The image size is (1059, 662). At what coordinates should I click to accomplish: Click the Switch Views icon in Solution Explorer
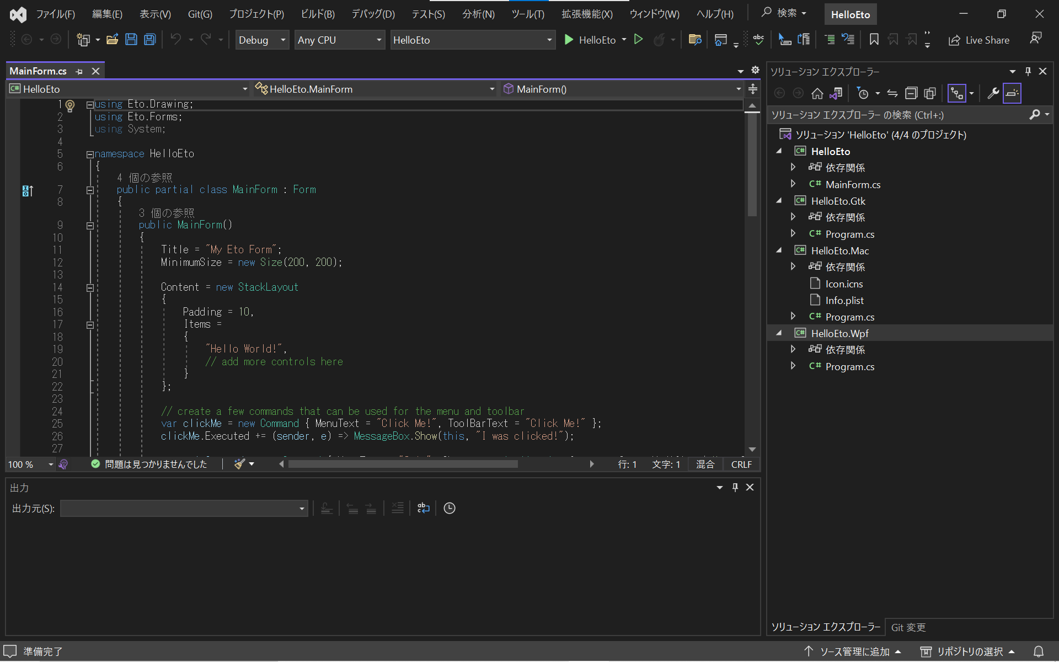(836, 94)
